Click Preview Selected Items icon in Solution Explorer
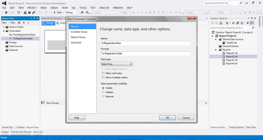 click(252, 23)
